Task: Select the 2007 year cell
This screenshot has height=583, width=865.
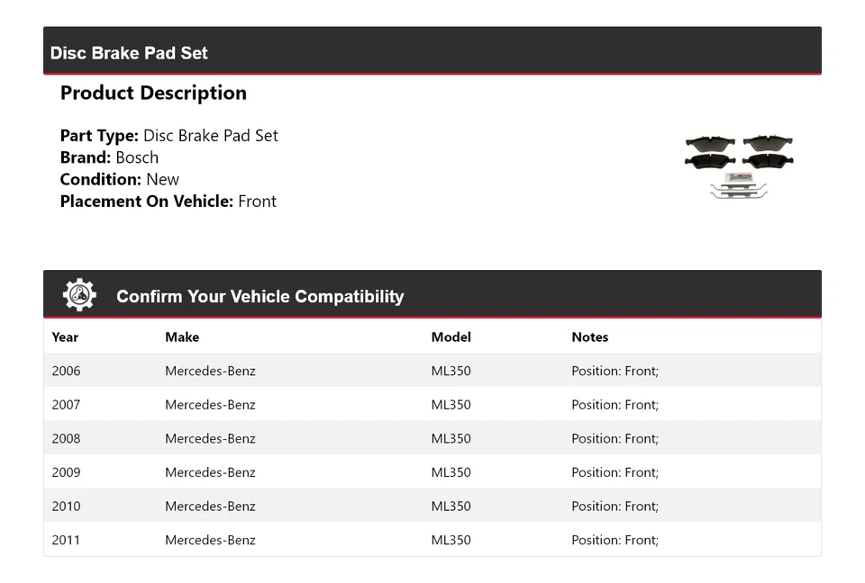Action: click(66, 405)
